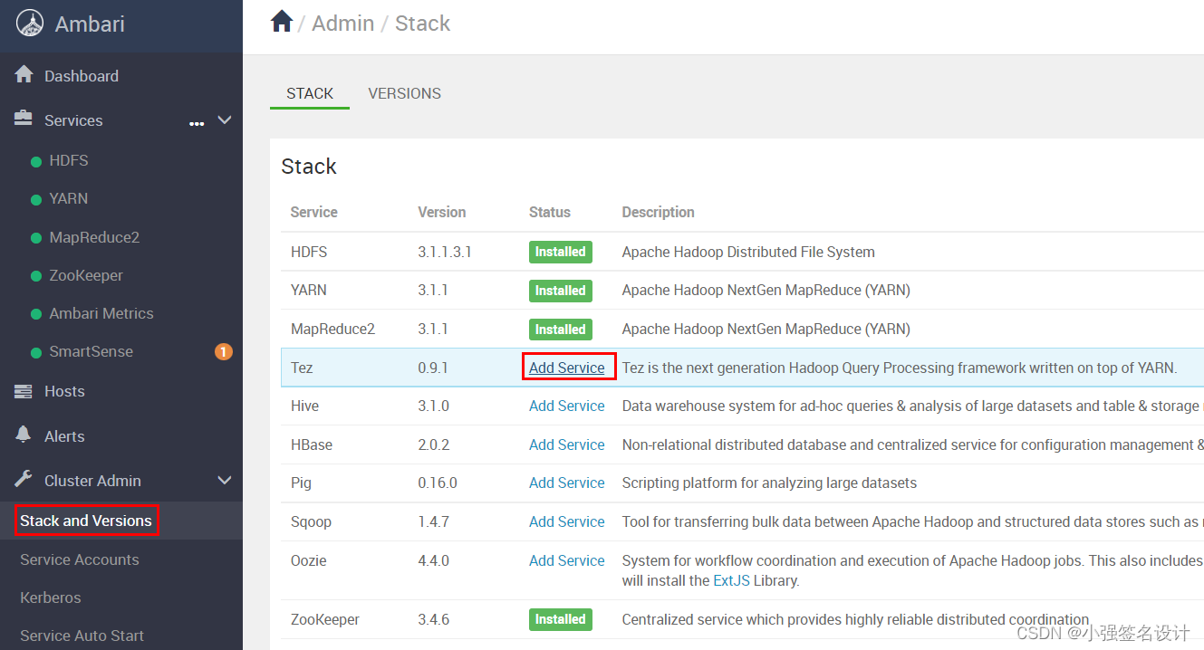The height and width of the screenshot is (650, 1204).
Task: Click the Ambari title text
Action: (x=90, y=24)
